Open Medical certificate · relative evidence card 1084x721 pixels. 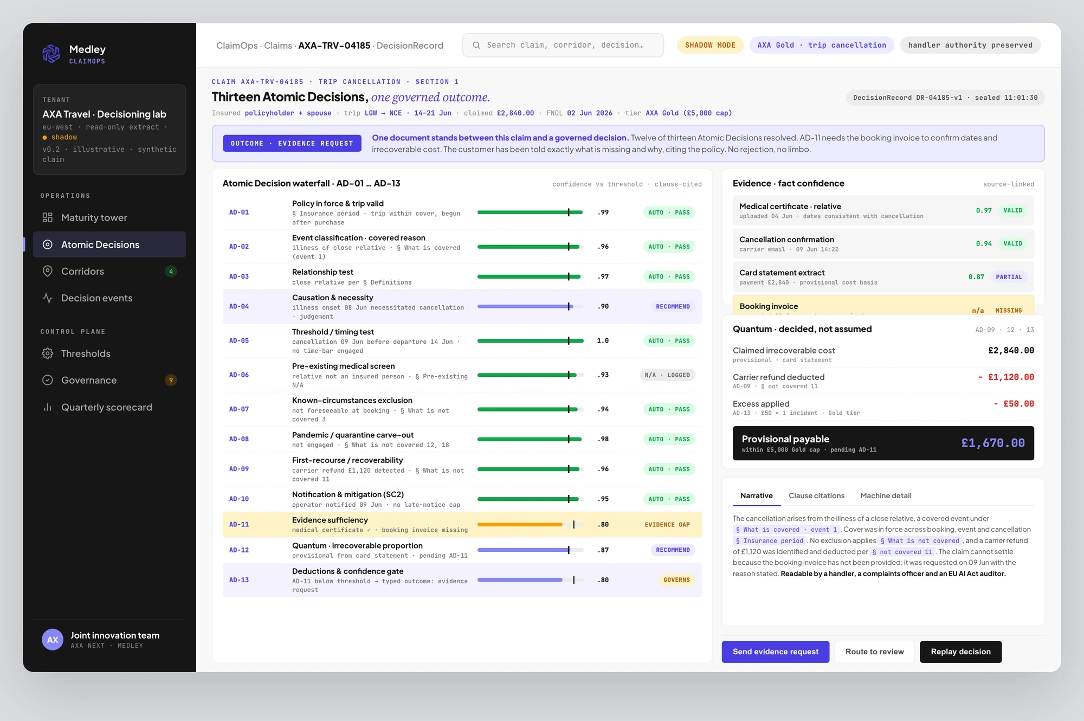point(883,210)
